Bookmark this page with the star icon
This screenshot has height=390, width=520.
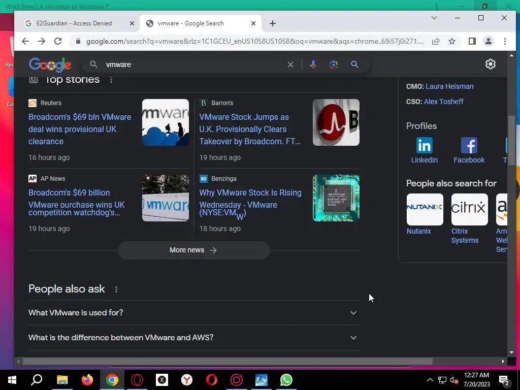[451, 41]
